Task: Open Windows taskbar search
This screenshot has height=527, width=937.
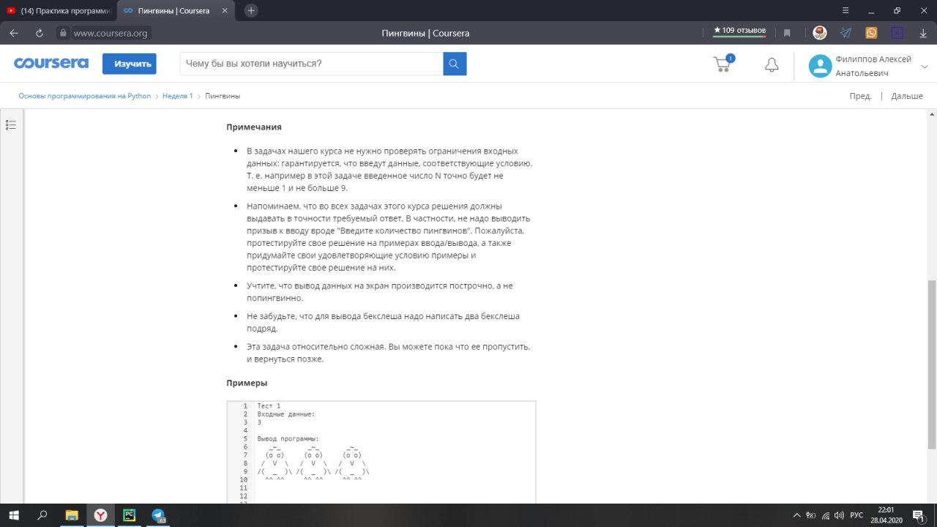Action: (42, 515)
